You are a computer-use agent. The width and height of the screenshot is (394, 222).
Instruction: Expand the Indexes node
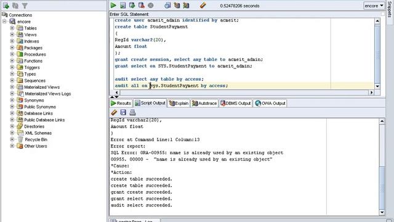coord(12,41)
